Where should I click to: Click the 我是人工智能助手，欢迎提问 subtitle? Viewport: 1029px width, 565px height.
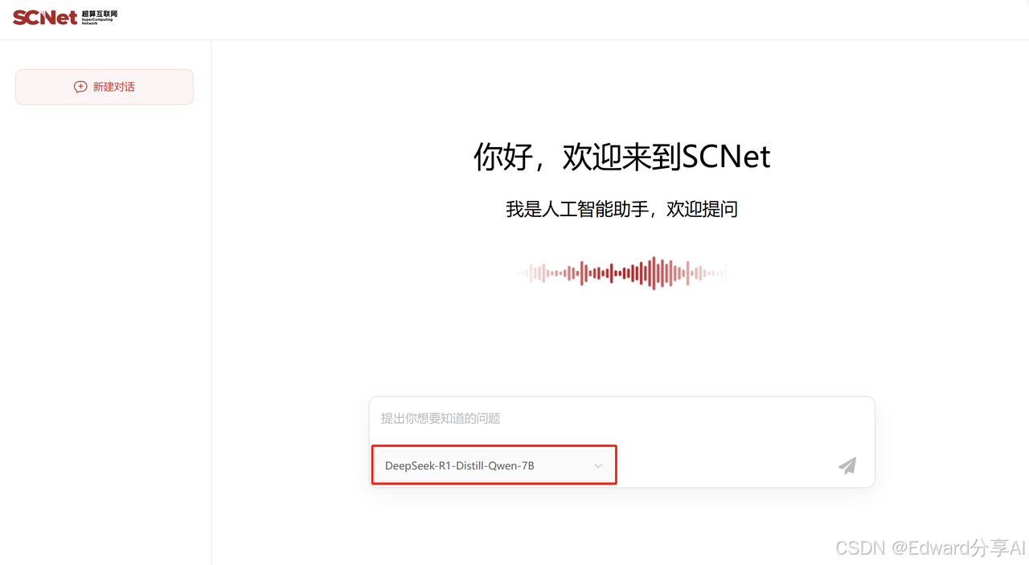pyautogui.click(x=622, y=210)
